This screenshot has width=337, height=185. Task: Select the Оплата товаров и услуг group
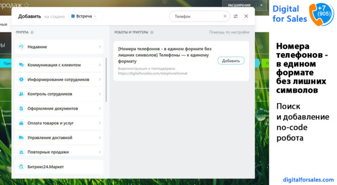(x=59, y=123)
